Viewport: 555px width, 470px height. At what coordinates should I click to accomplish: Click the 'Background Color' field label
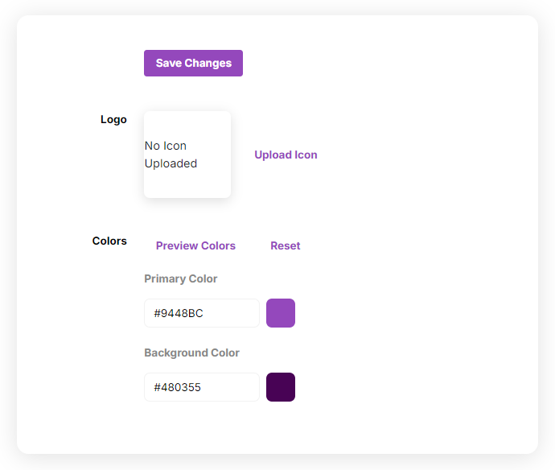(191, 352)
